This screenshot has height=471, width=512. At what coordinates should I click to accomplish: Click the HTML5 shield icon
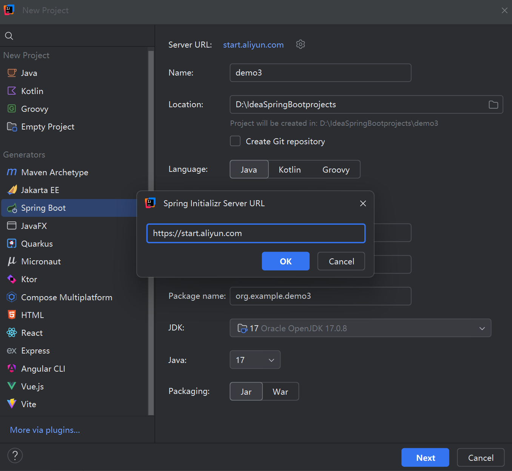(x=12, y=315)
